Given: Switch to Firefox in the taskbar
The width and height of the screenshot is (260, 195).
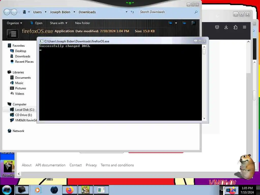Looking at the screenshot, I should pyautogui.click(x=70, y=190).
